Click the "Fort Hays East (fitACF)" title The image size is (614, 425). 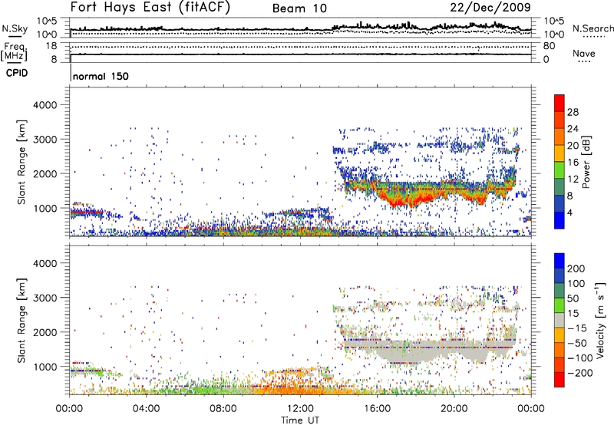tap(150, 8)
